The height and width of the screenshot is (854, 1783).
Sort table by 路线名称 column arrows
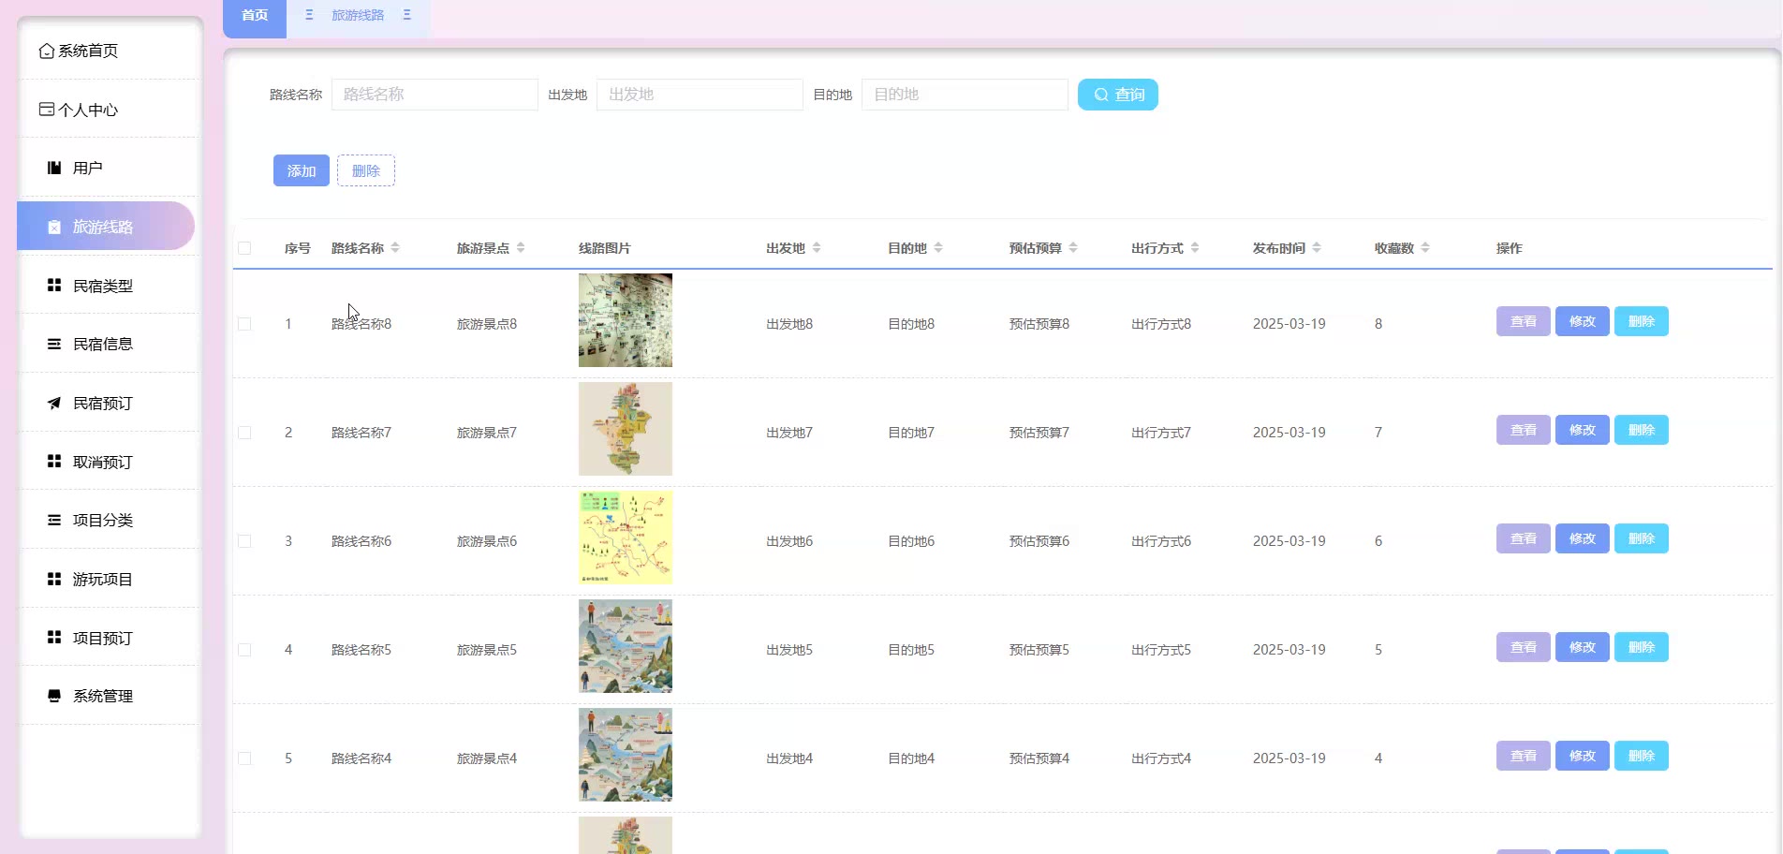(x=395, y=248)
